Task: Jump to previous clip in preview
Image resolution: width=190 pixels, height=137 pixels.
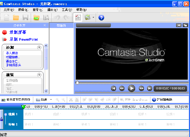Action: point(113,88)
